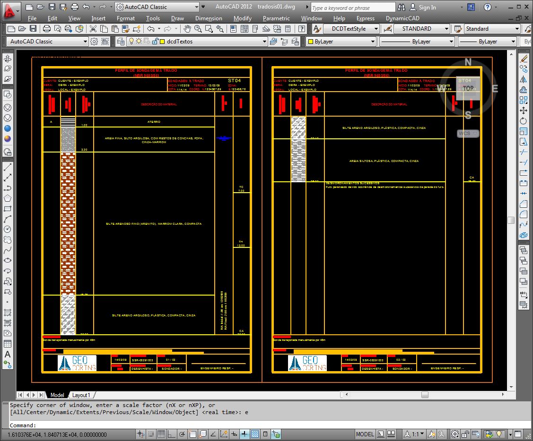Open the Dimension menu
533x441 pixels.
click(x=209, y=18)
